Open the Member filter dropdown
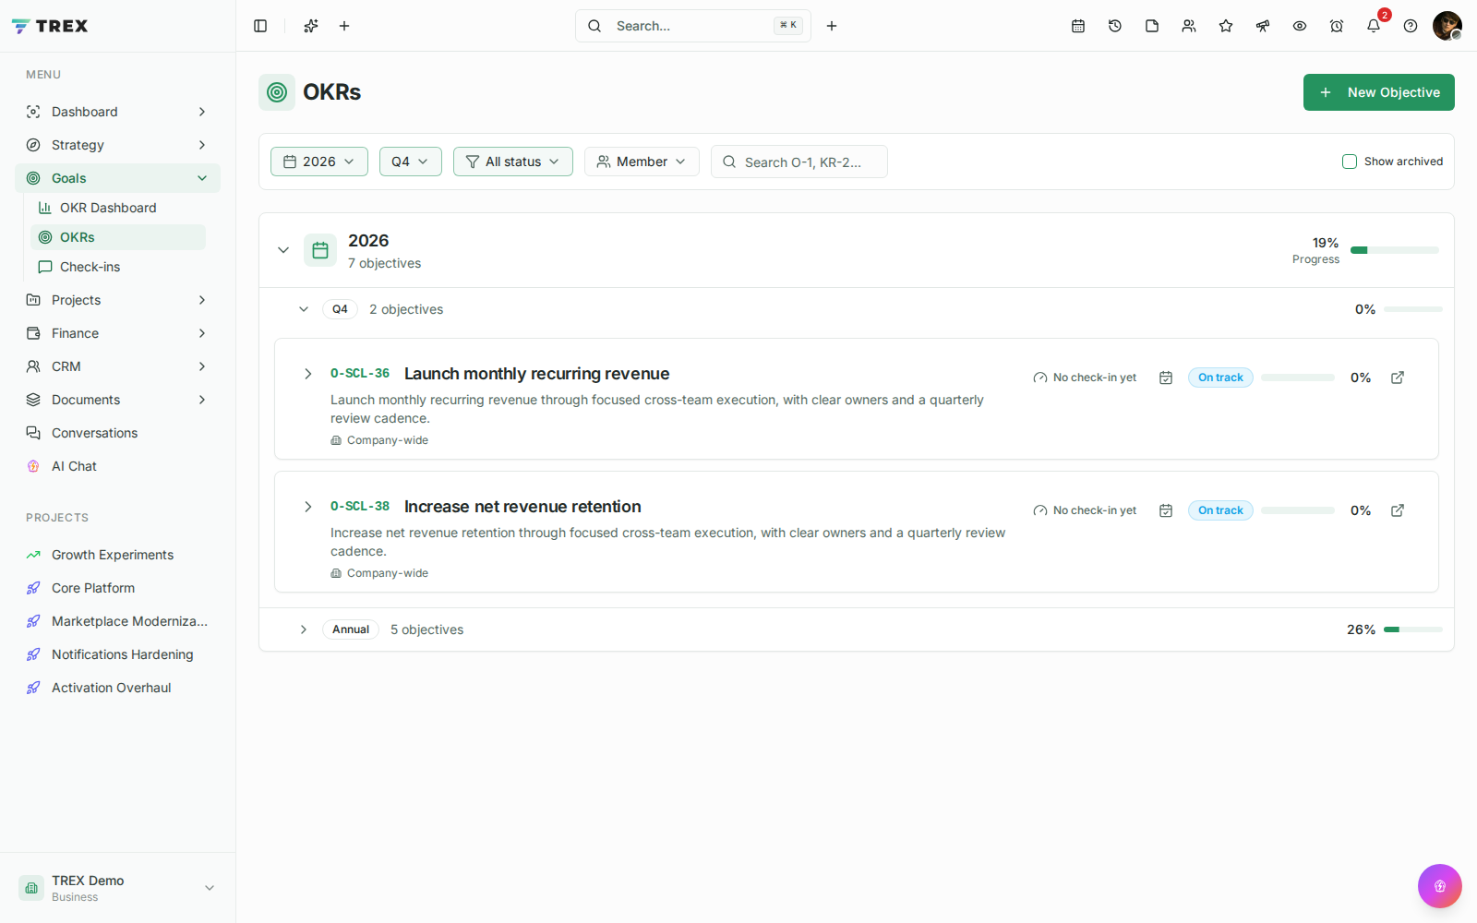Viewport: 1477px width, 923px height. point(642,162)
